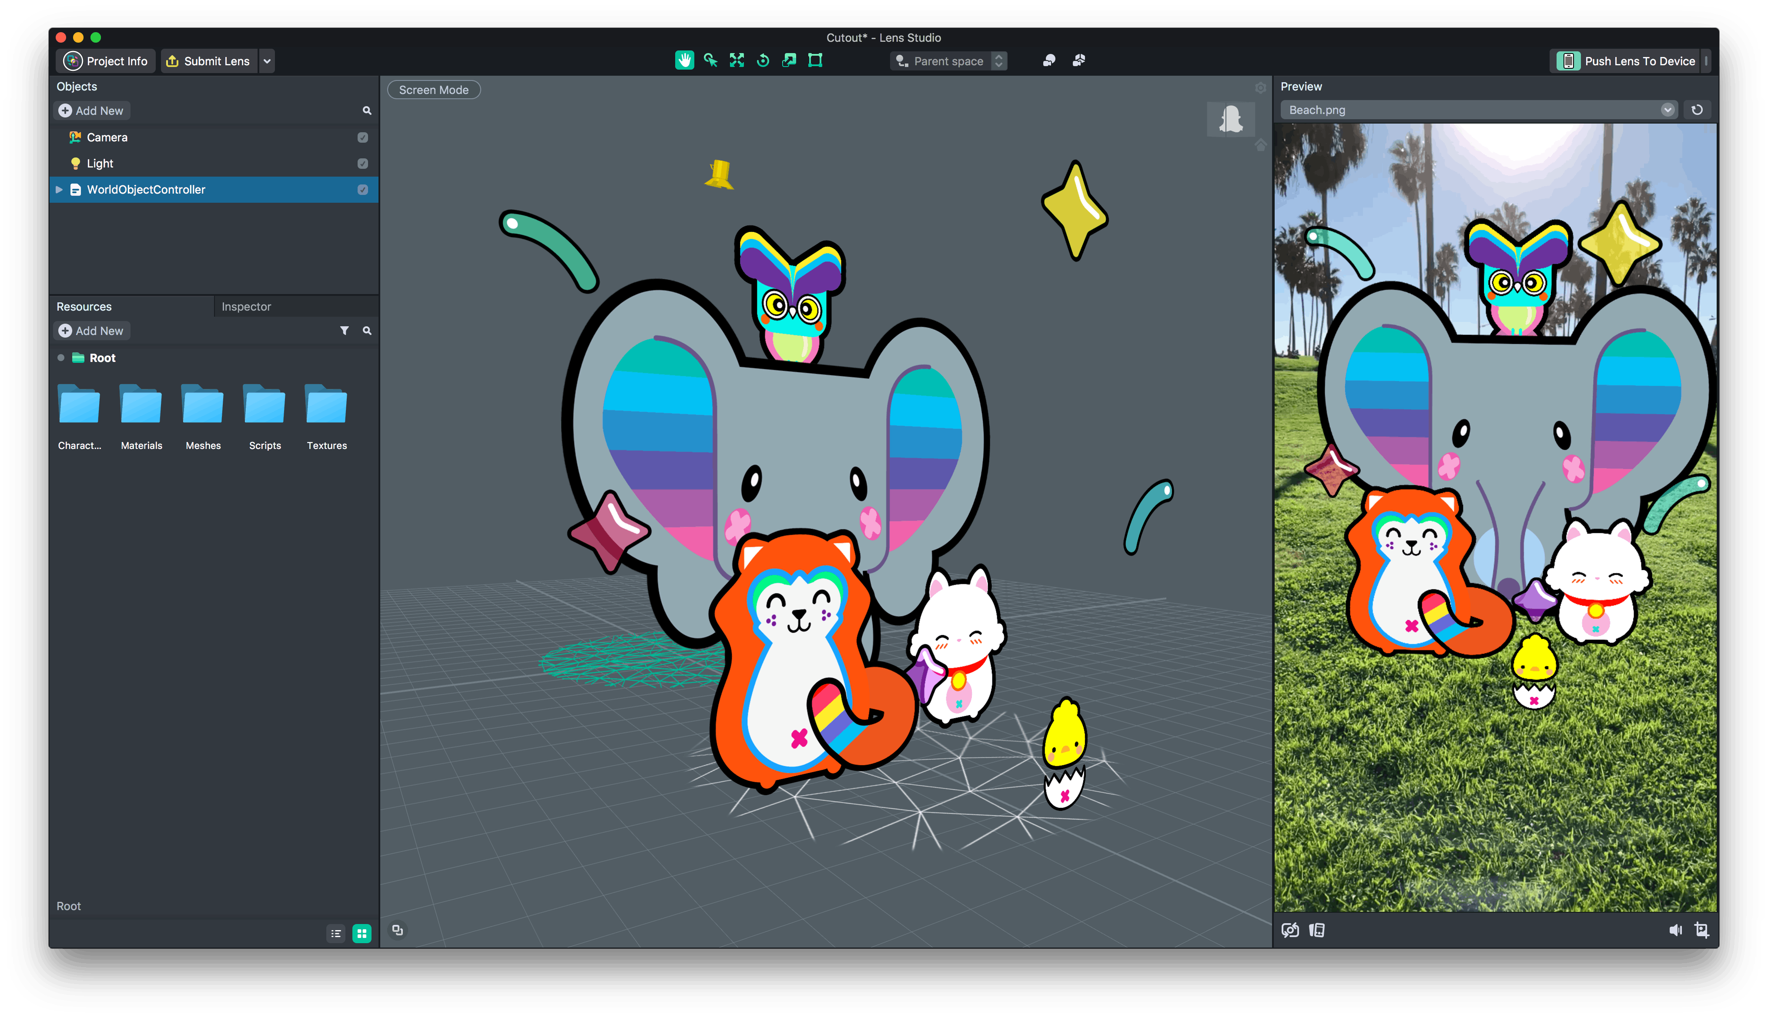The image size is (1768, 1018).
Task: Crop the Preview panel view
Action: coord(1702,930)
